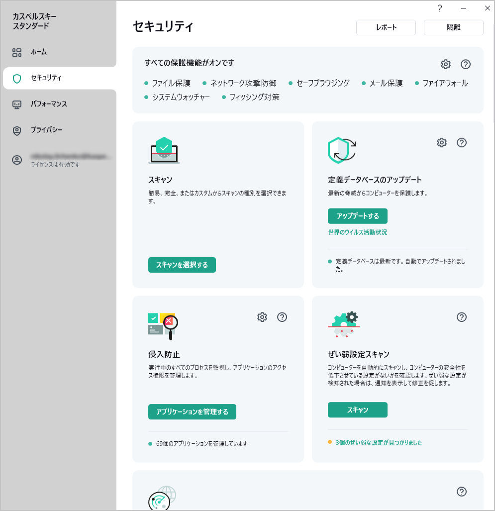Open title bar help question mark

pyautogui.click(x=440, y=8)
